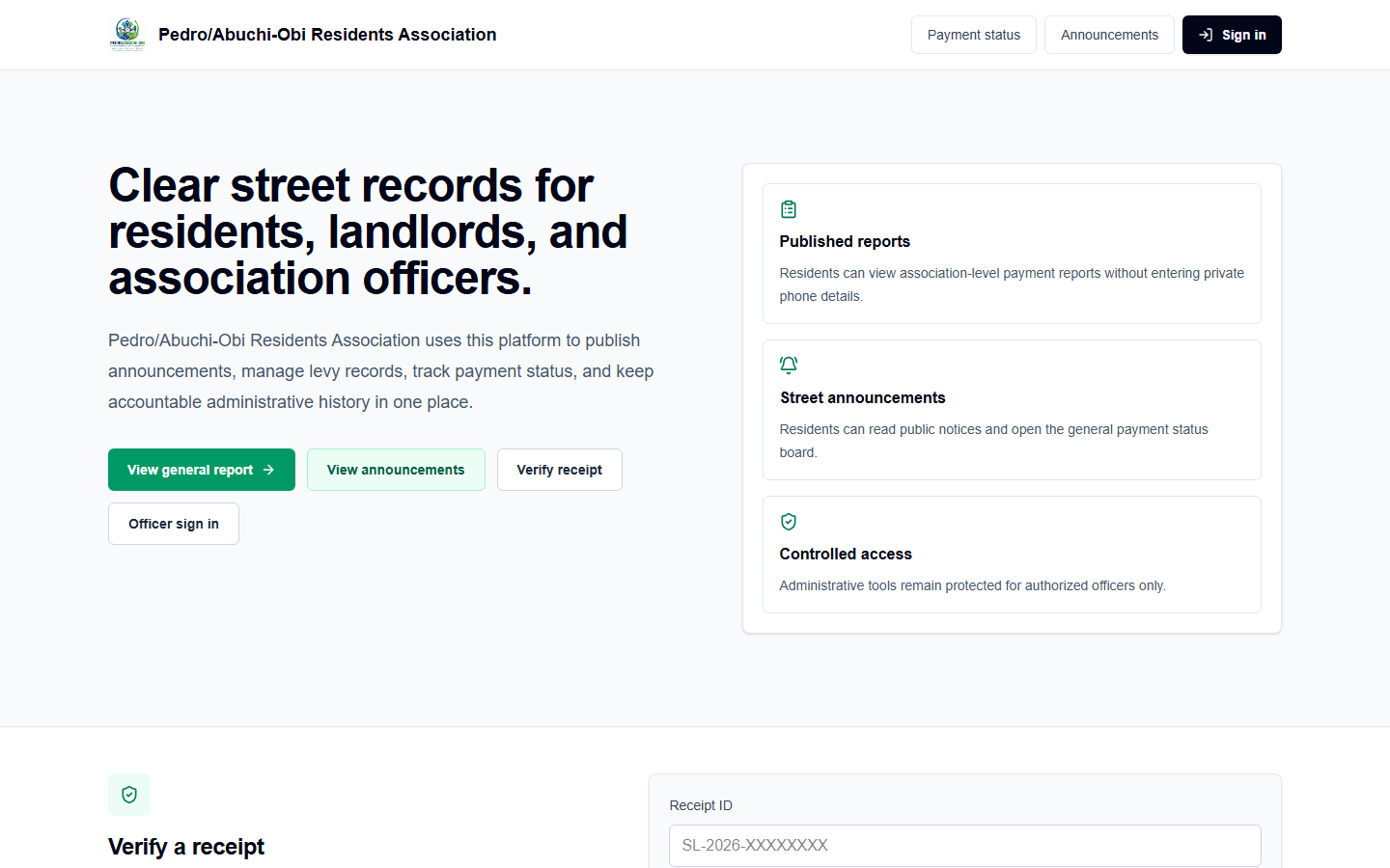Screen dimensions: 1390x868
Task: Open the View general report page
Action: click(202, 470)
